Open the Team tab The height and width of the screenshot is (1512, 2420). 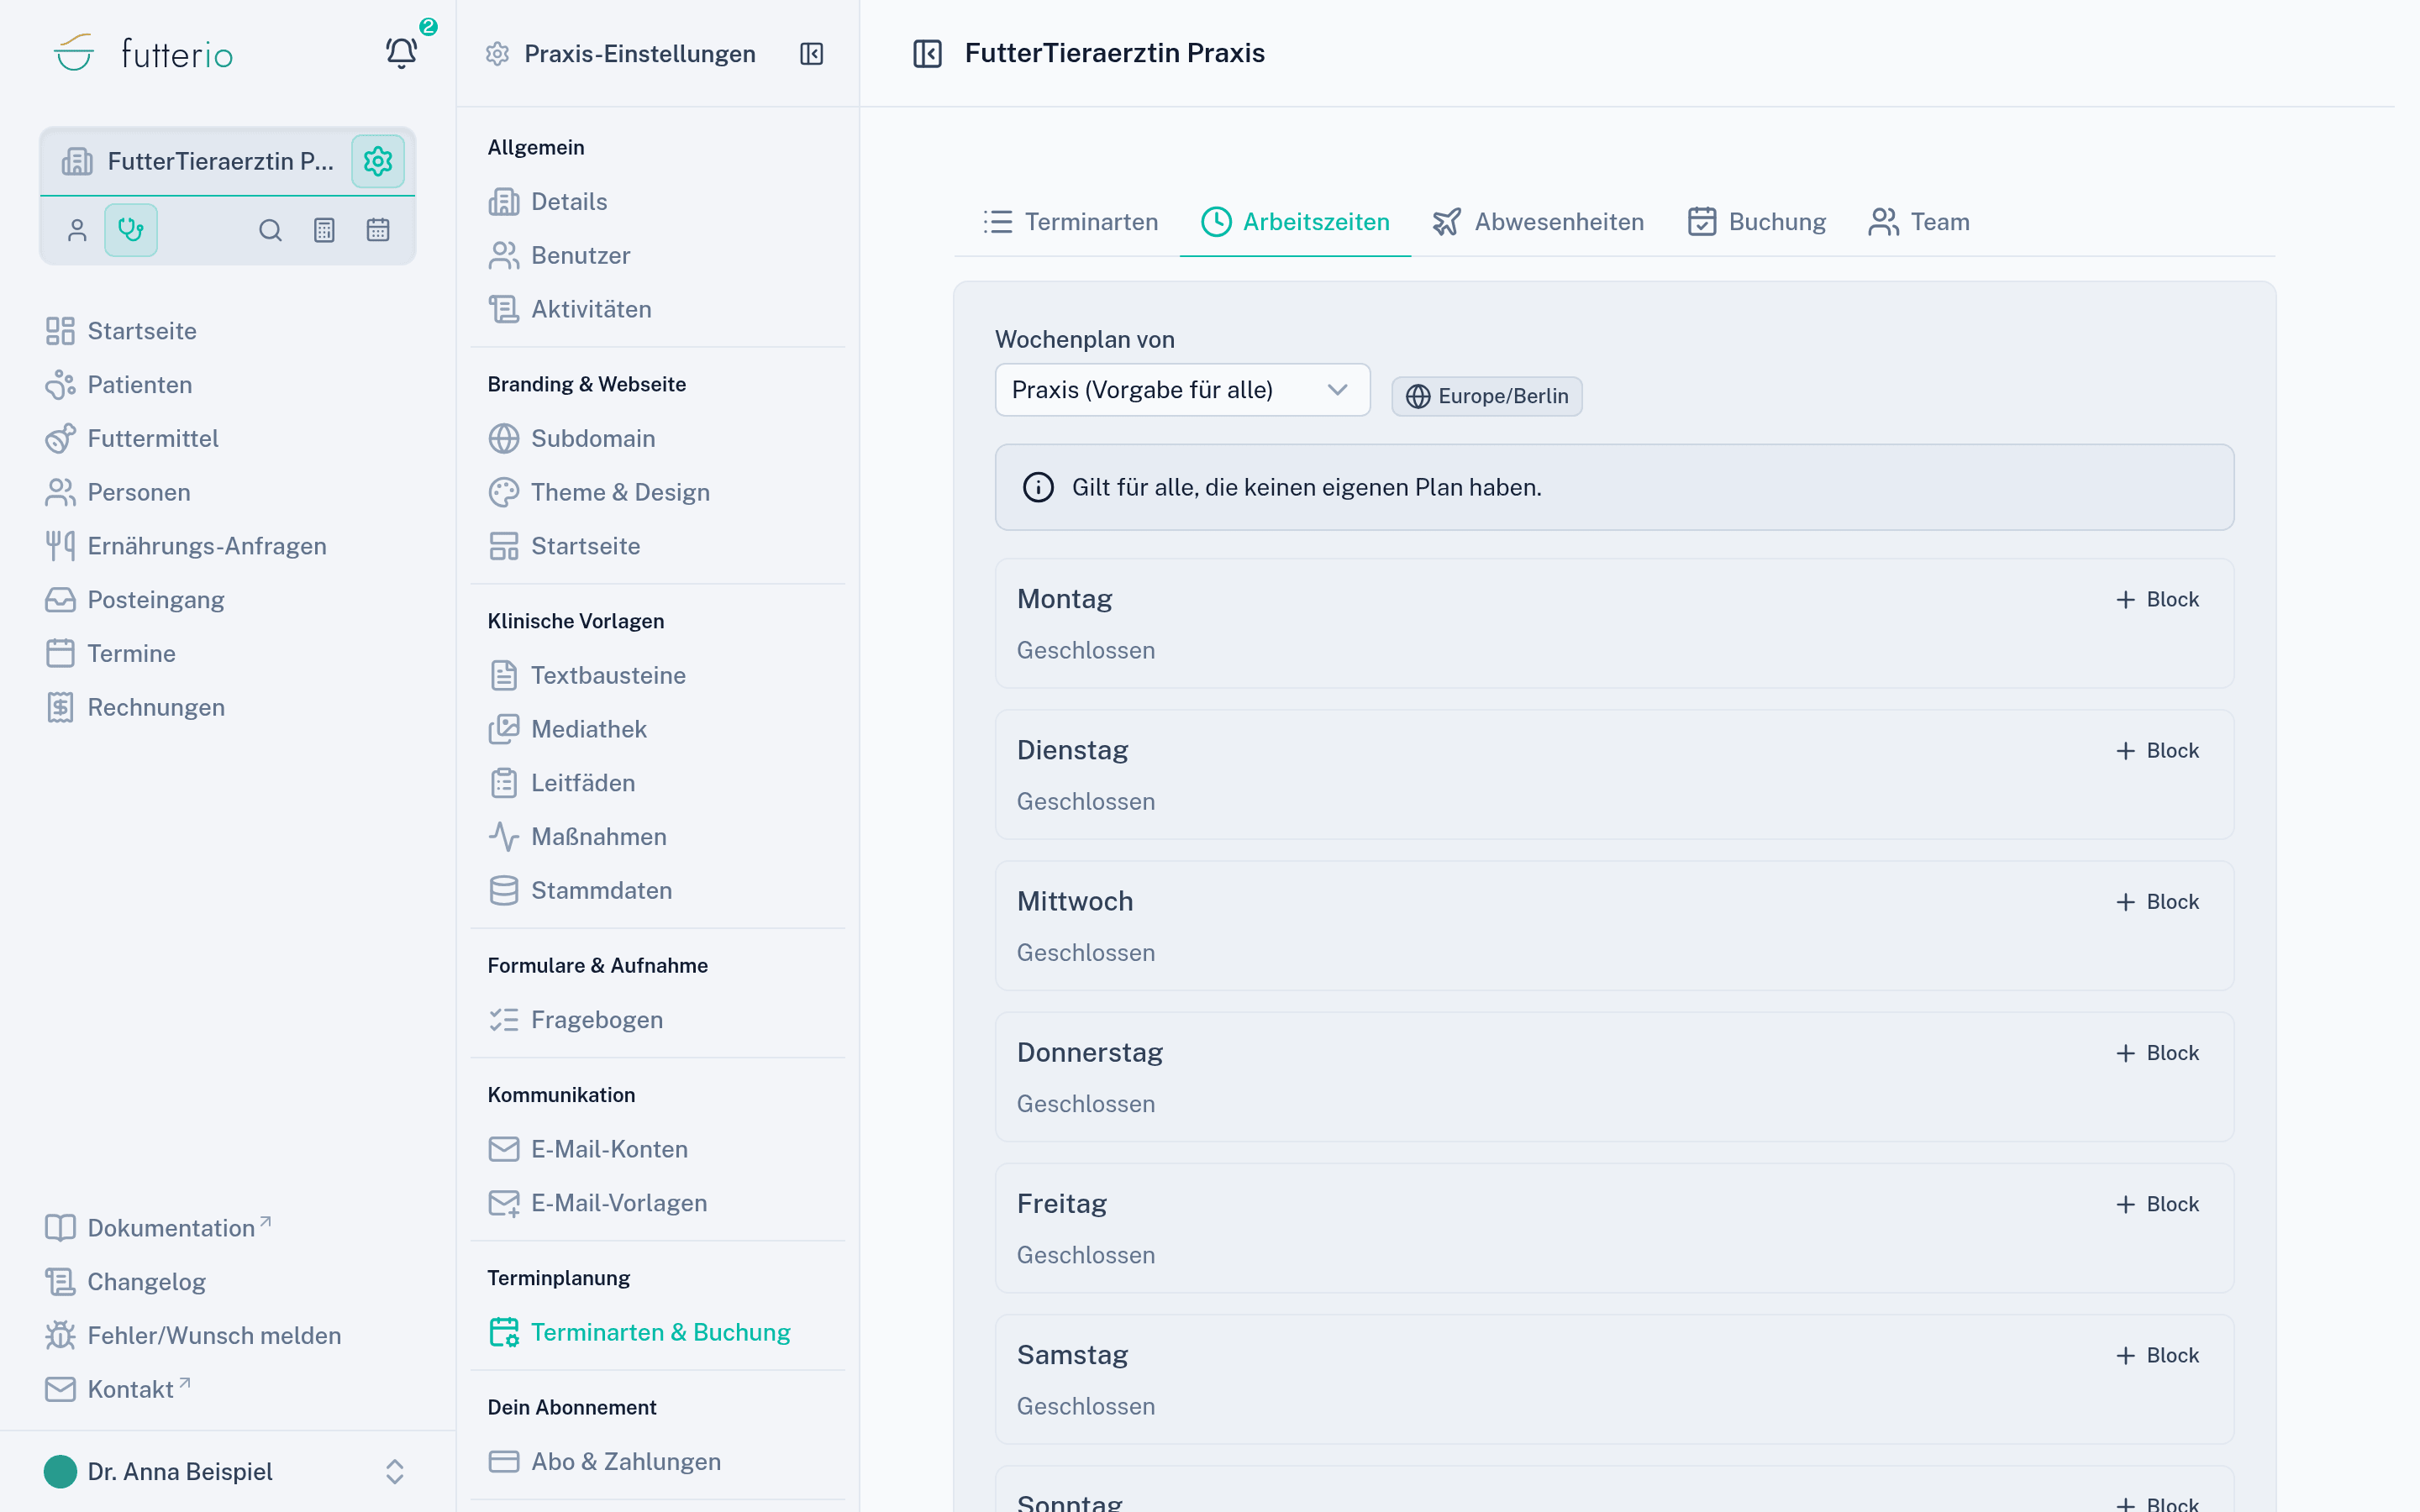point(1919,222)
